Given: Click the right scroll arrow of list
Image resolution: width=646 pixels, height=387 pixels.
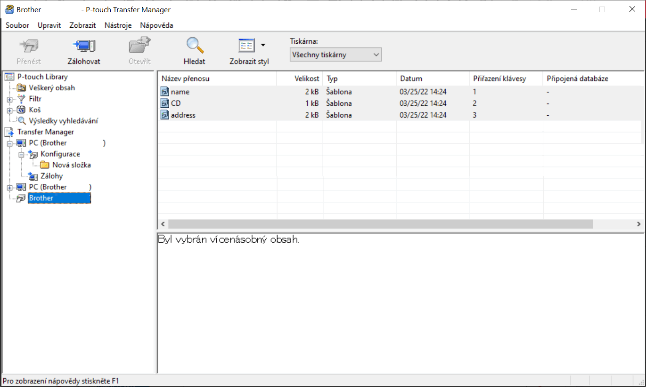Looking at the screenshot, I should [x=638, y=224].
